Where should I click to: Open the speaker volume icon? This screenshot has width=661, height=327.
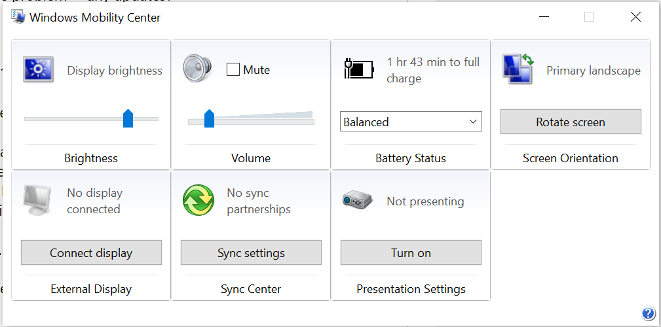point(197,68)
